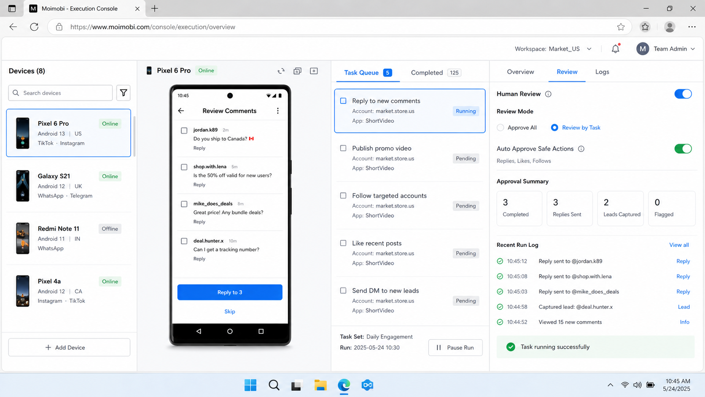Click the Add Device button
705x397 pixels.
coord(69,348)
